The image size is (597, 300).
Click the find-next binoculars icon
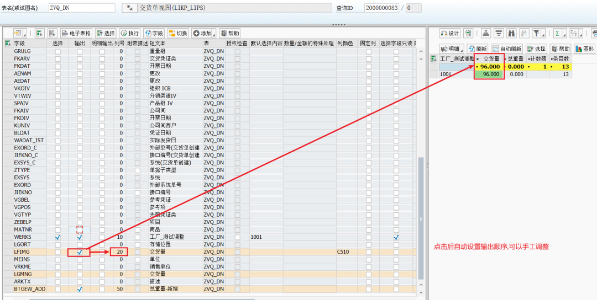pyautogui.click(x=525, y=33)
